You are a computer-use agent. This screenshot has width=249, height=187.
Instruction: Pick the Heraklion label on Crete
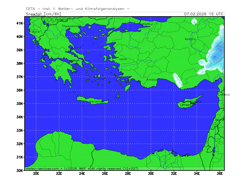pos(96,102)
